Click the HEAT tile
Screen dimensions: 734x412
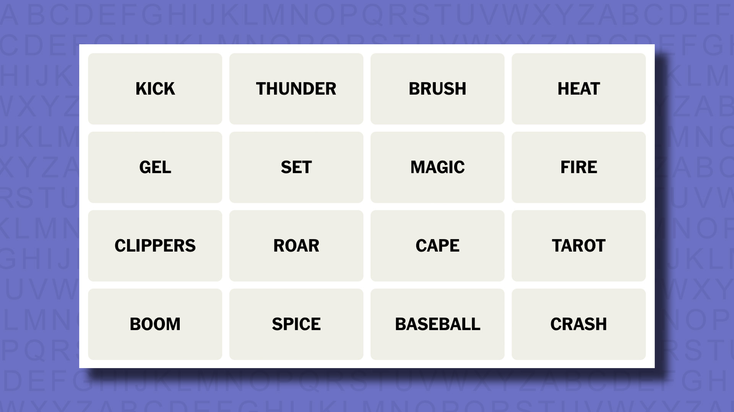click(x=579, y=89)
